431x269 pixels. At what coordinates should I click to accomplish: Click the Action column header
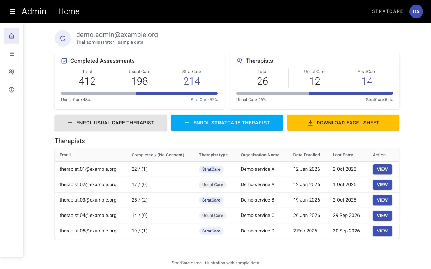[x=379, y=155]
